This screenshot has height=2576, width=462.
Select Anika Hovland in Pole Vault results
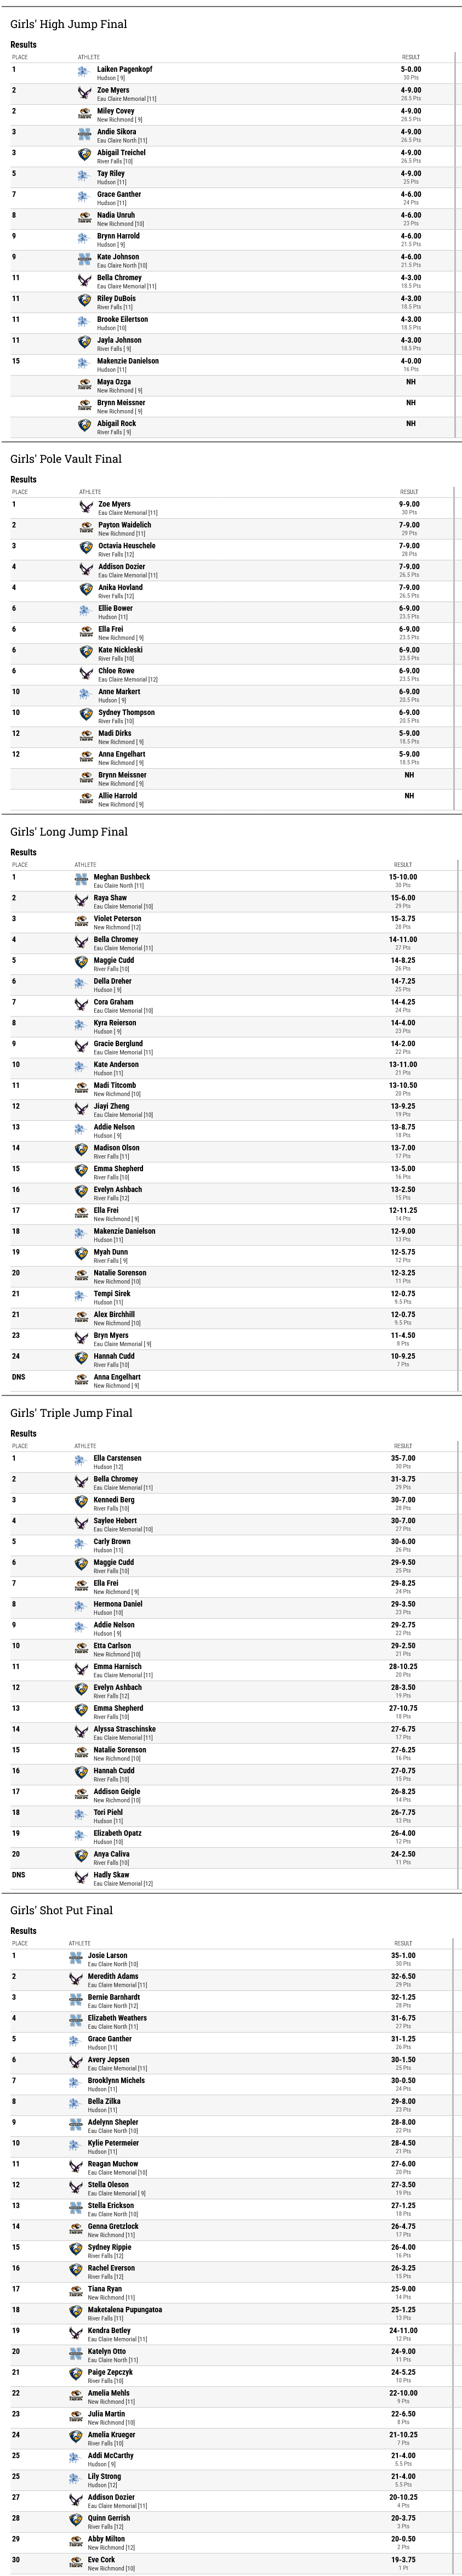pyautogui.click(x=120, y=587)
